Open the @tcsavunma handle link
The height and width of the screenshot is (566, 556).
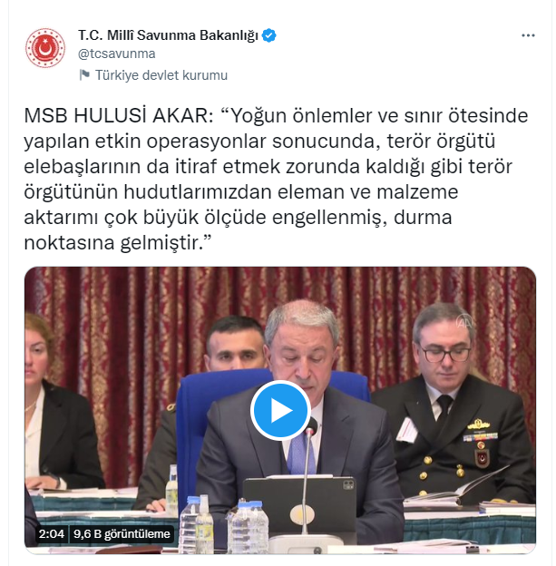tap(117, 54)
